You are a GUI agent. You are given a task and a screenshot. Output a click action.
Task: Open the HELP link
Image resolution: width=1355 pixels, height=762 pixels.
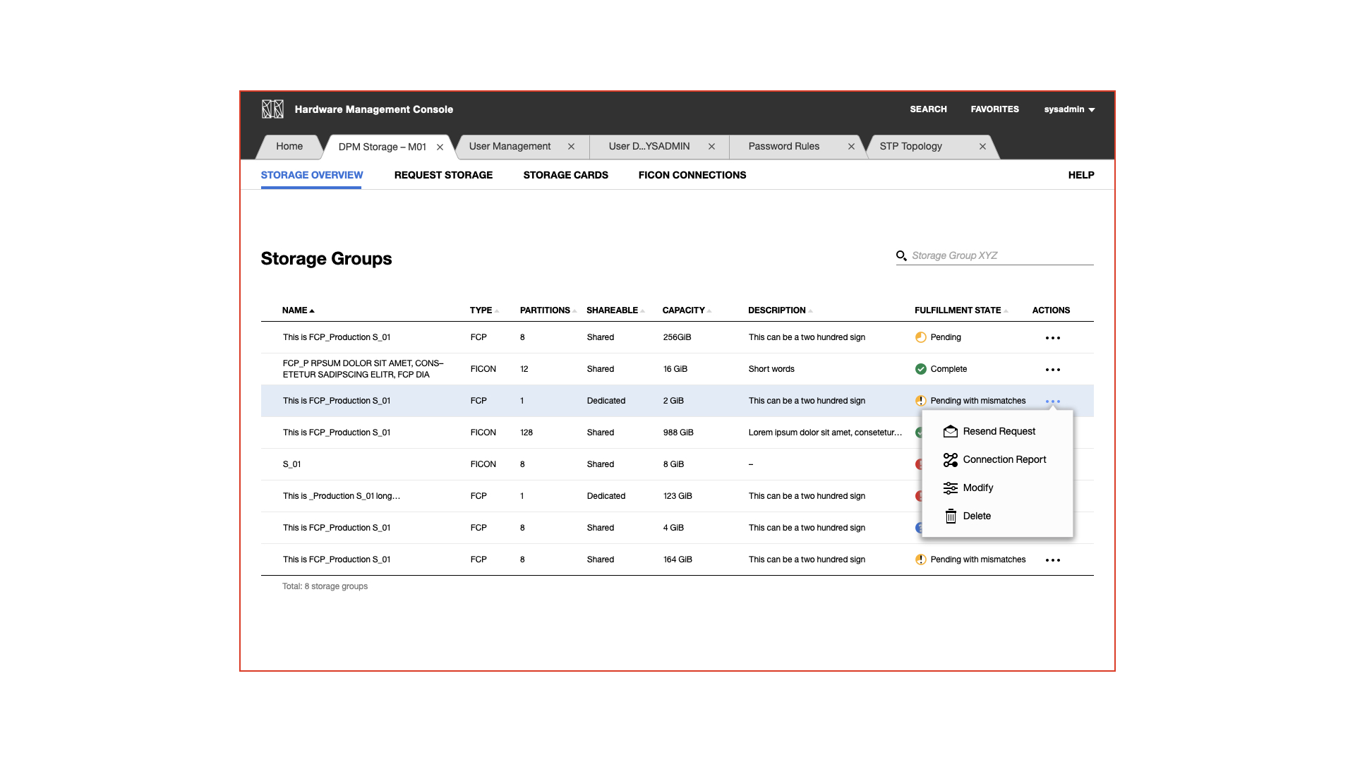click(x=1081, y=175)
